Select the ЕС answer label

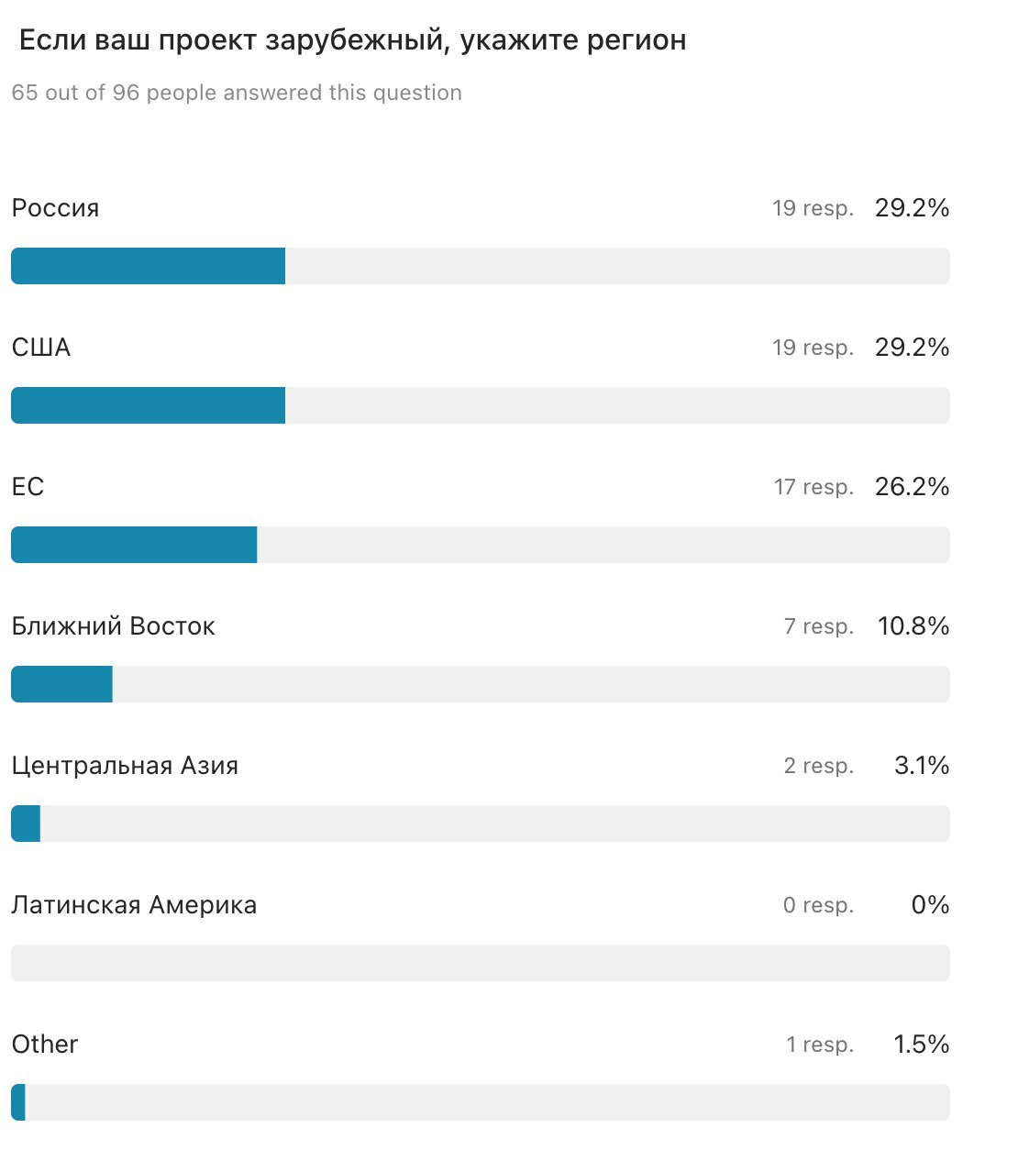[x=28, y=487]
